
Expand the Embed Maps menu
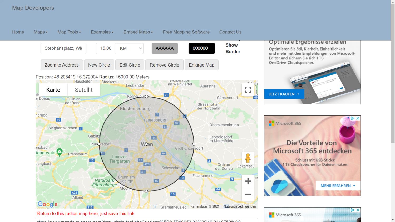coord(138,32)
